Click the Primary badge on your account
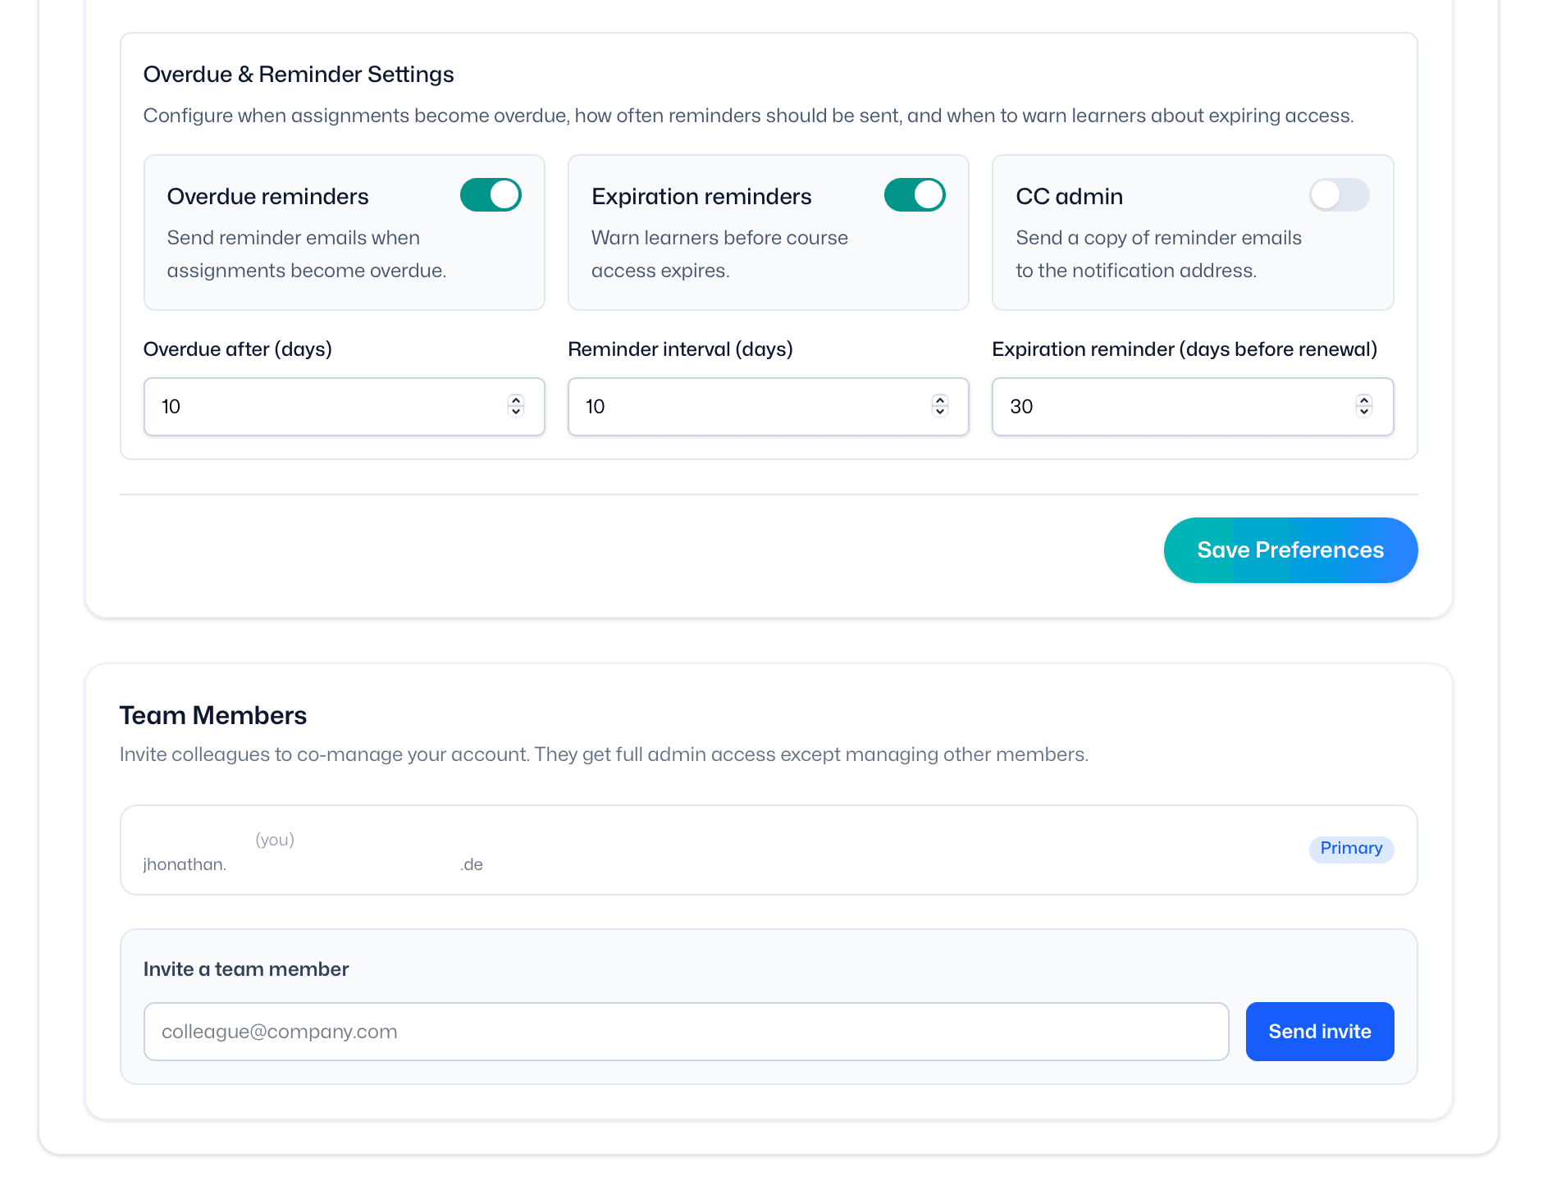Image resolution: width=1552 pixels, height=1194 pixels. click(1350, 849)
